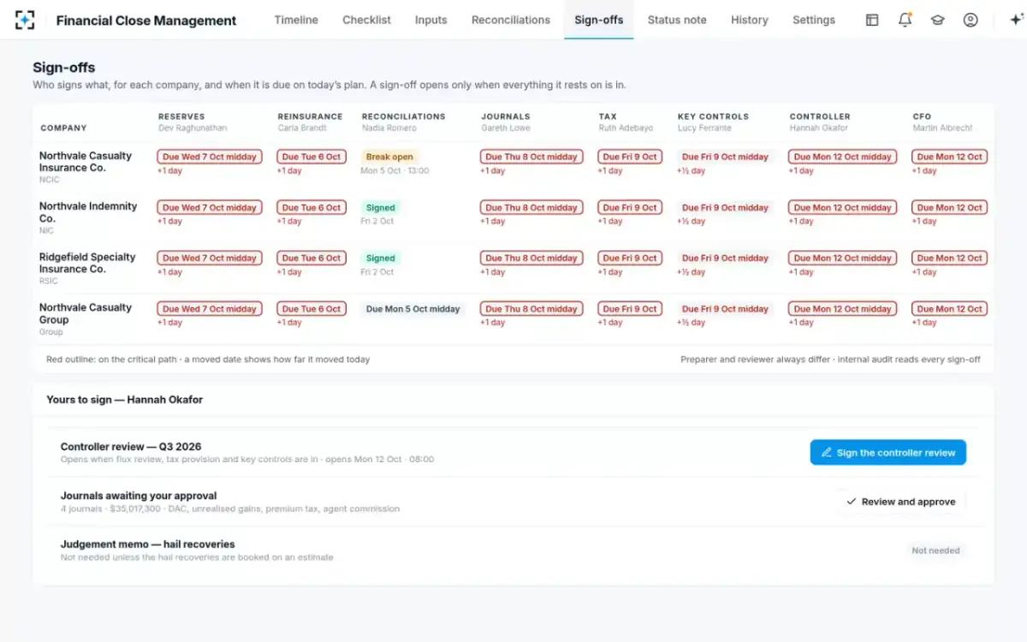Click the Not needed badge for judgement memo
Image resolution: width=1027 pixels, height=642 pixels.
pyautogui.click(x=935, y=550)
